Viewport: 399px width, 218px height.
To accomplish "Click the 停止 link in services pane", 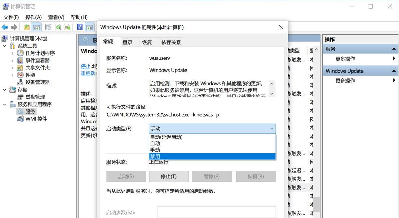I will (x=86, y=66).
